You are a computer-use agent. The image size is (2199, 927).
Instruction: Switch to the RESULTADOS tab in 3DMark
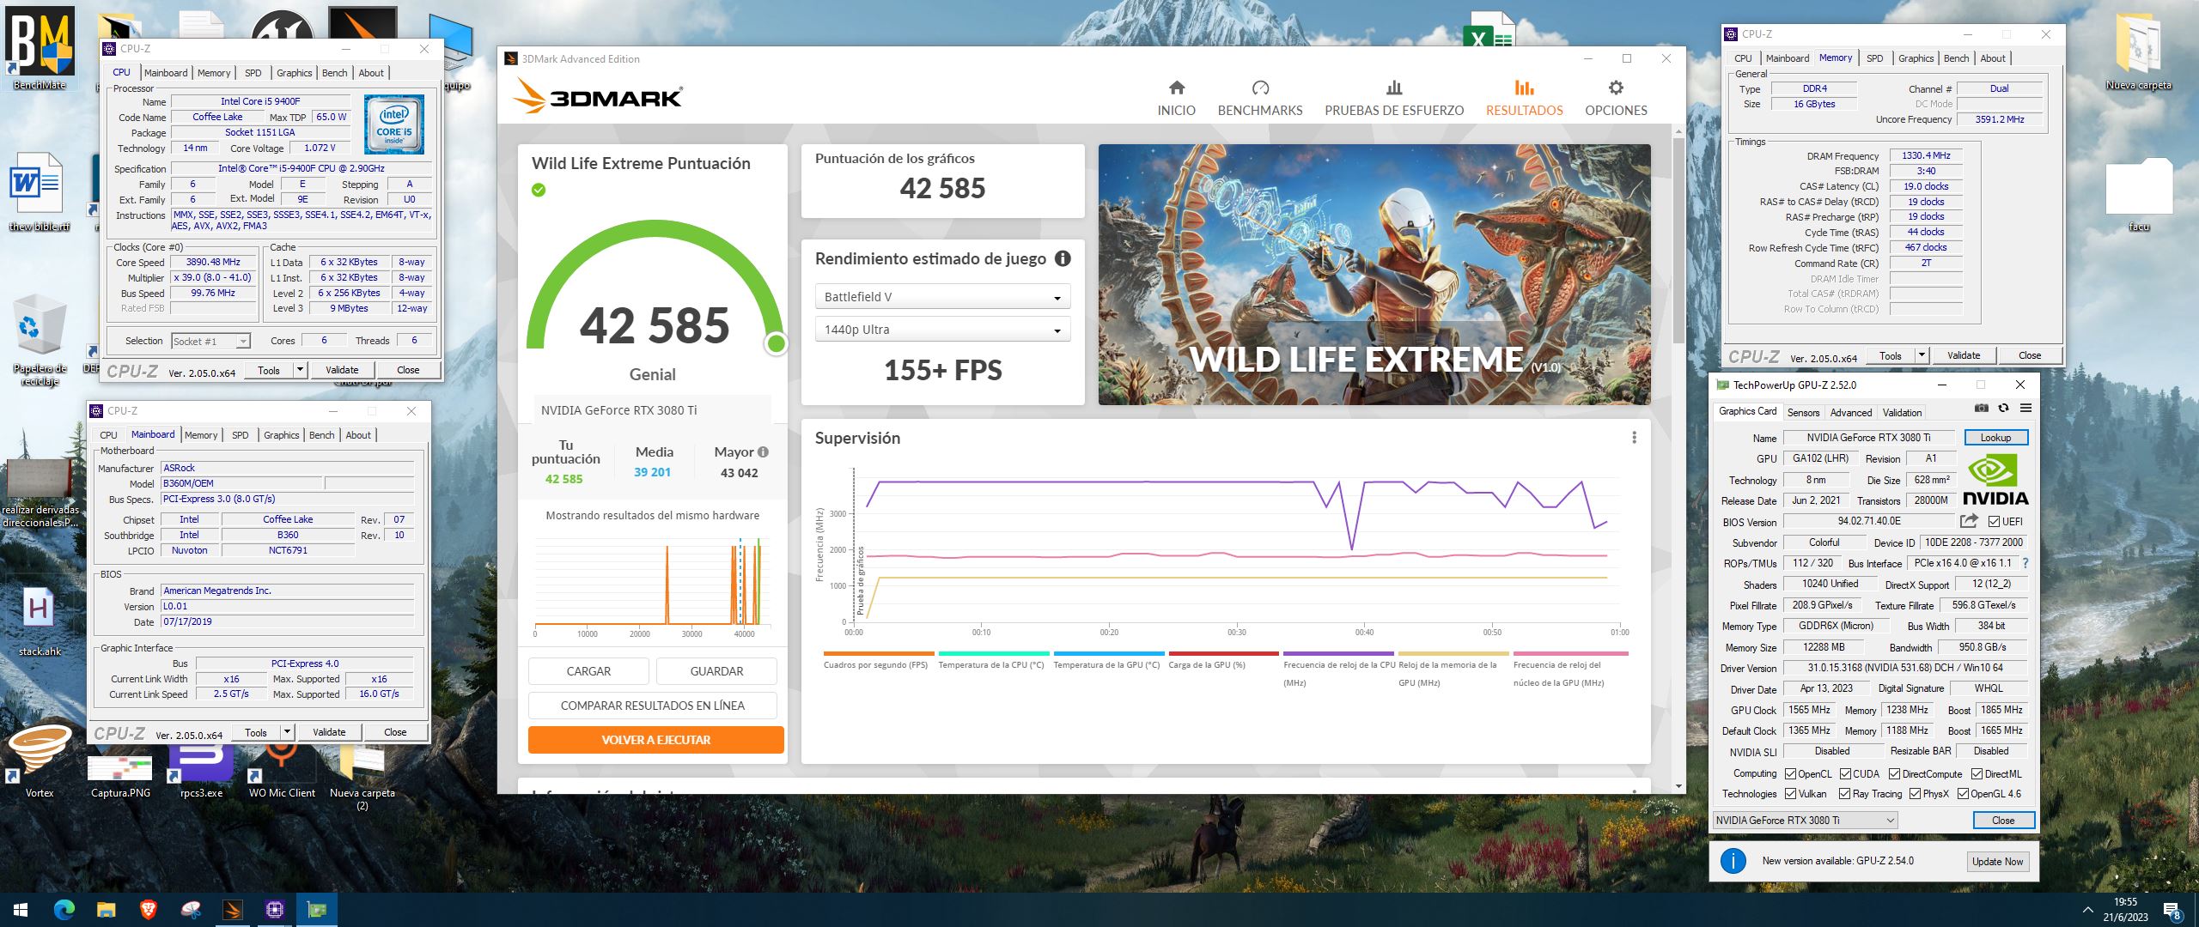point(1525,99)
